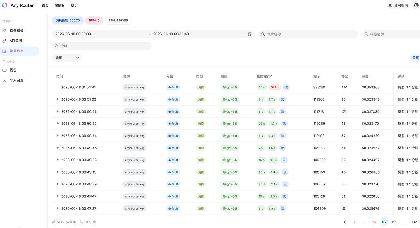
Task: Open the 全部 type dropdown
Action: pyautogui.click(x=67, y=58)
